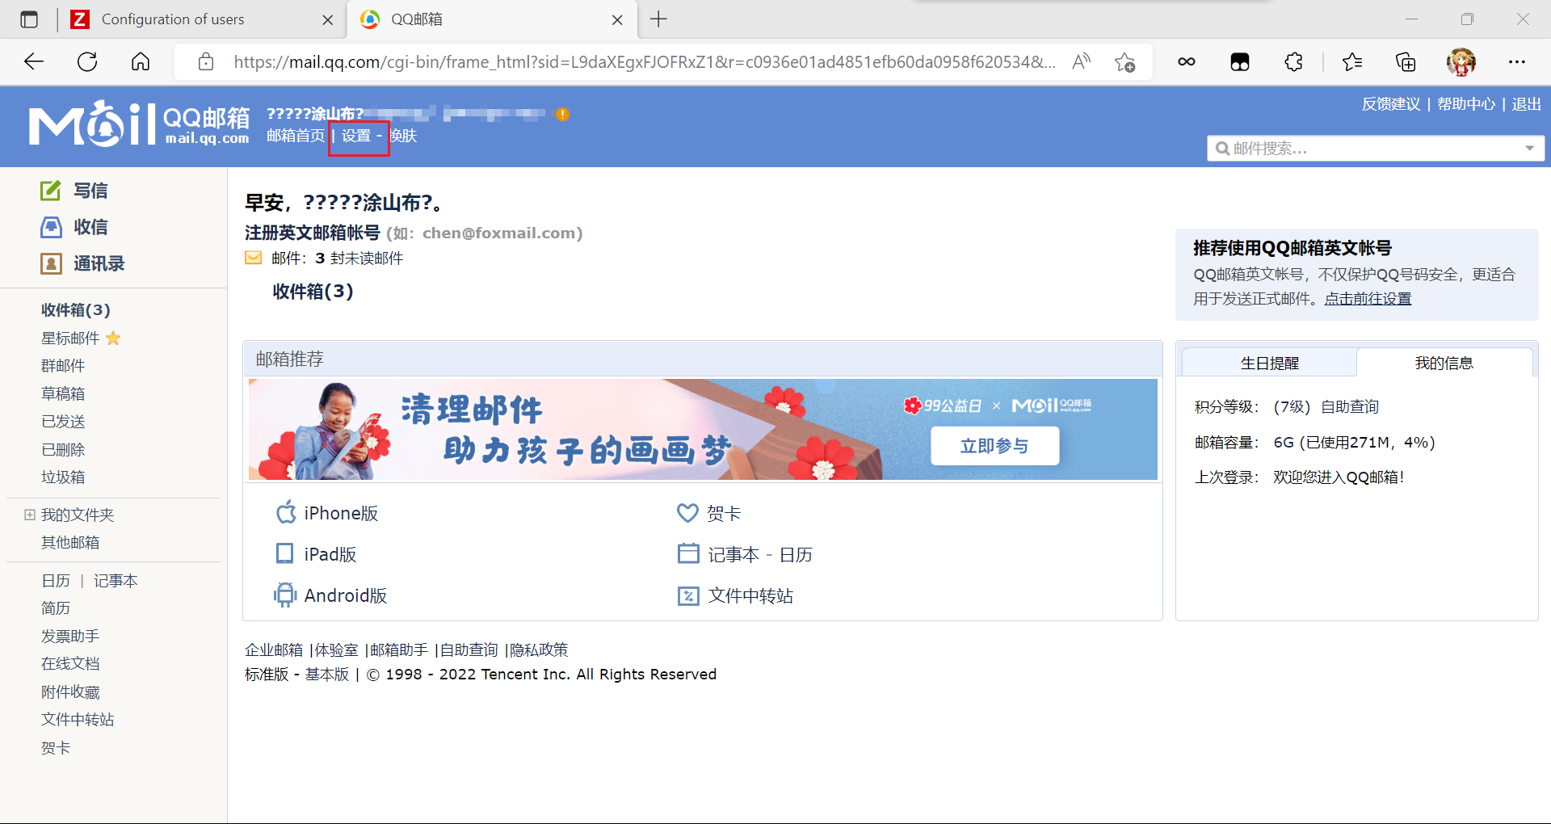Viewport: 1551px width, 824px height.
Task: Click the 反馈建议 link
Action: 1391,104
